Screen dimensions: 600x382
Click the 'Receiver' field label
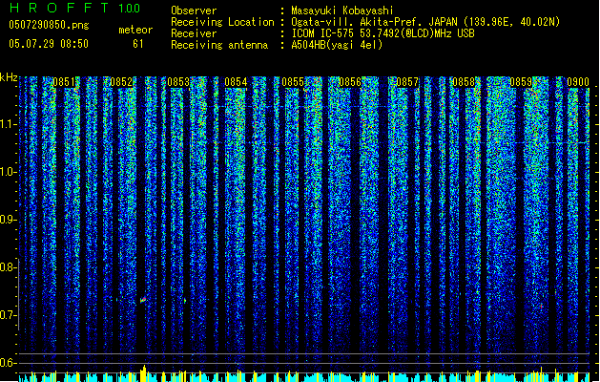[x=194, y=33]
